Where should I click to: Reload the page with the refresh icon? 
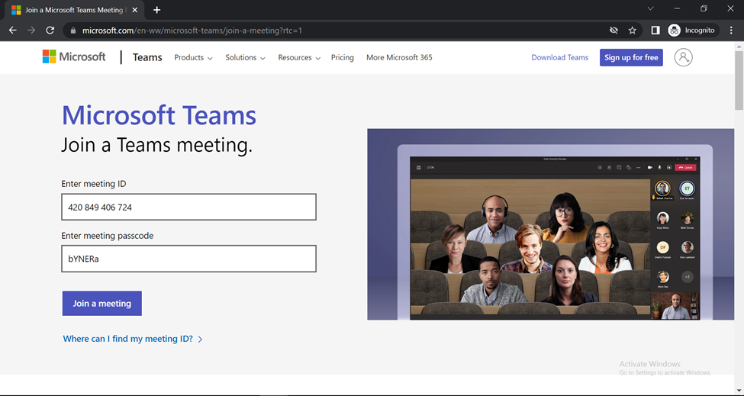click(50, 31)
